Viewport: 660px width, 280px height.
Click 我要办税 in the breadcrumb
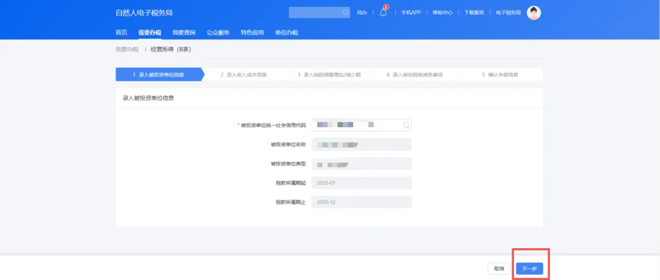127,49
